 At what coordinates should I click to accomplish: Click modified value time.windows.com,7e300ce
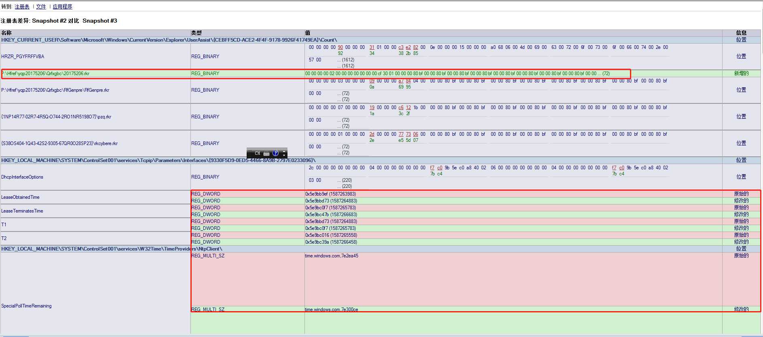(x=332, y=310)
